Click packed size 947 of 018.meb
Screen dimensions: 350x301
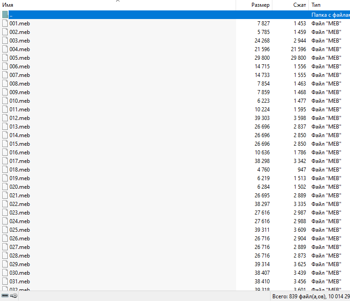302,170
